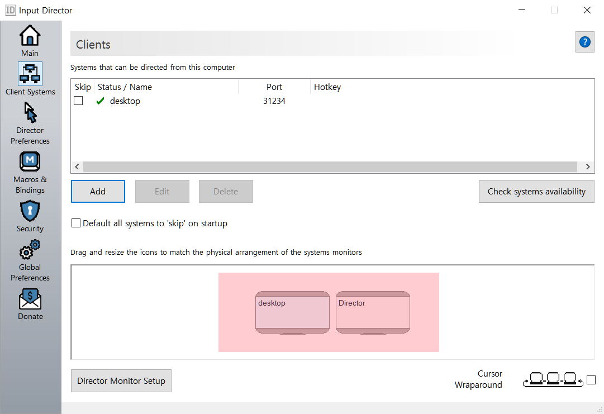Image resolution: width=604 pixels, height=414 pixels.
Task: Minimize the Input Director window
Action: click(522, 10)
